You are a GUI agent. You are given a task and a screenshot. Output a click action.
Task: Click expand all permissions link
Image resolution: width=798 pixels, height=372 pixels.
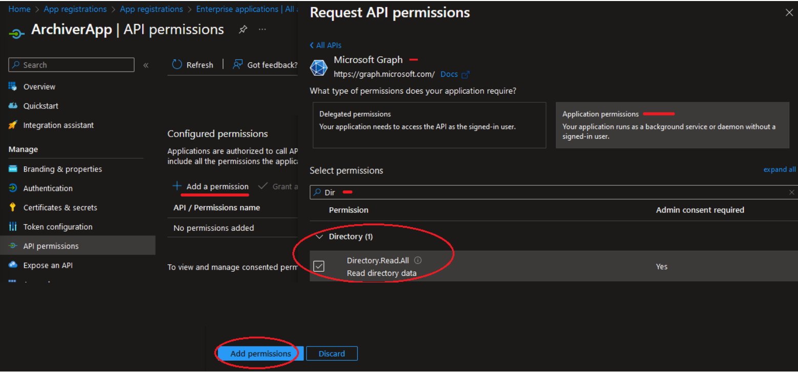780,169
